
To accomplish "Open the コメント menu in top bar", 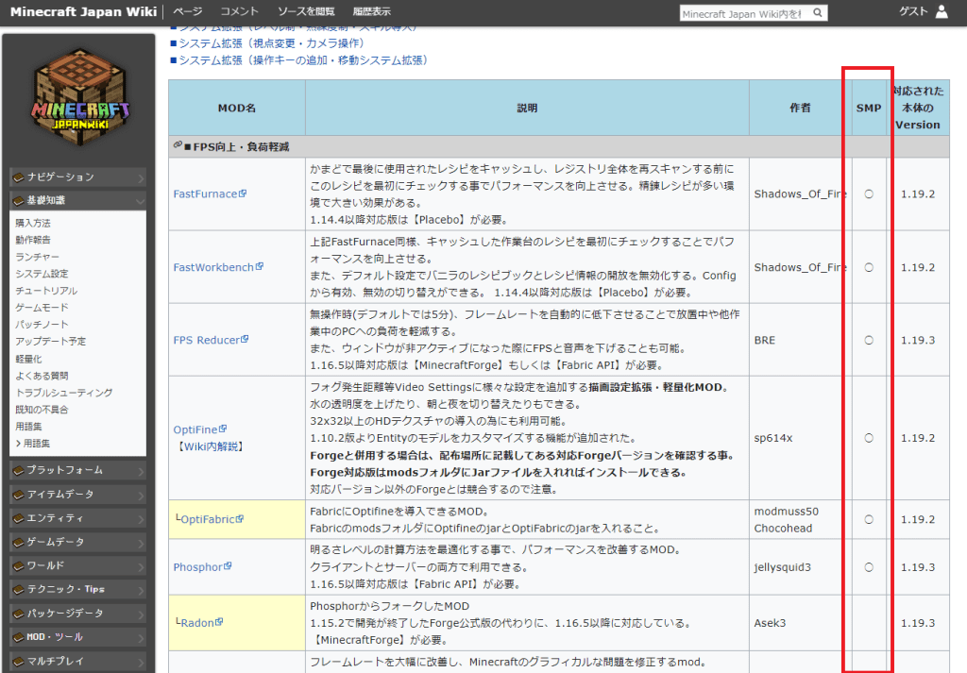I will [240, 11].
